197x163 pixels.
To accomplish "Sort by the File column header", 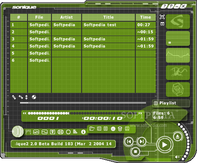I will (39, 17).
